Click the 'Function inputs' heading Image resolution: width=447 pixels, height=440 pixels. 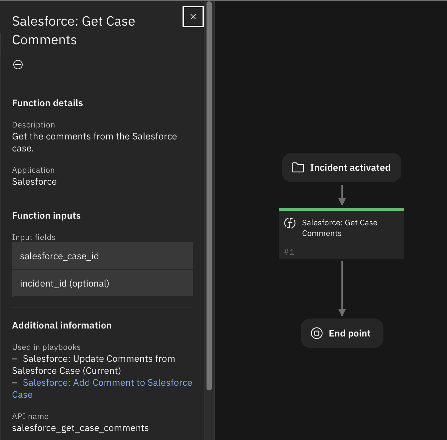click(x=46, y=216)
